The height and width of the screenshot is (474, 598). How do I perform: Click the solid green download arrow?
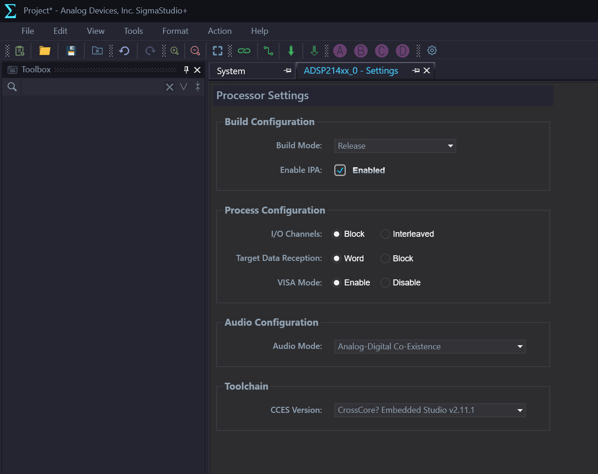pos(291,51)
